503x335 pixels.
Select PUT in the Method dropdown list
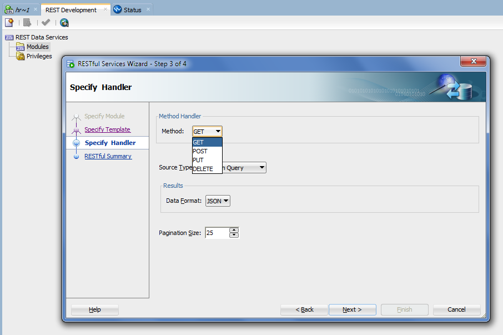tap(198, 160)
